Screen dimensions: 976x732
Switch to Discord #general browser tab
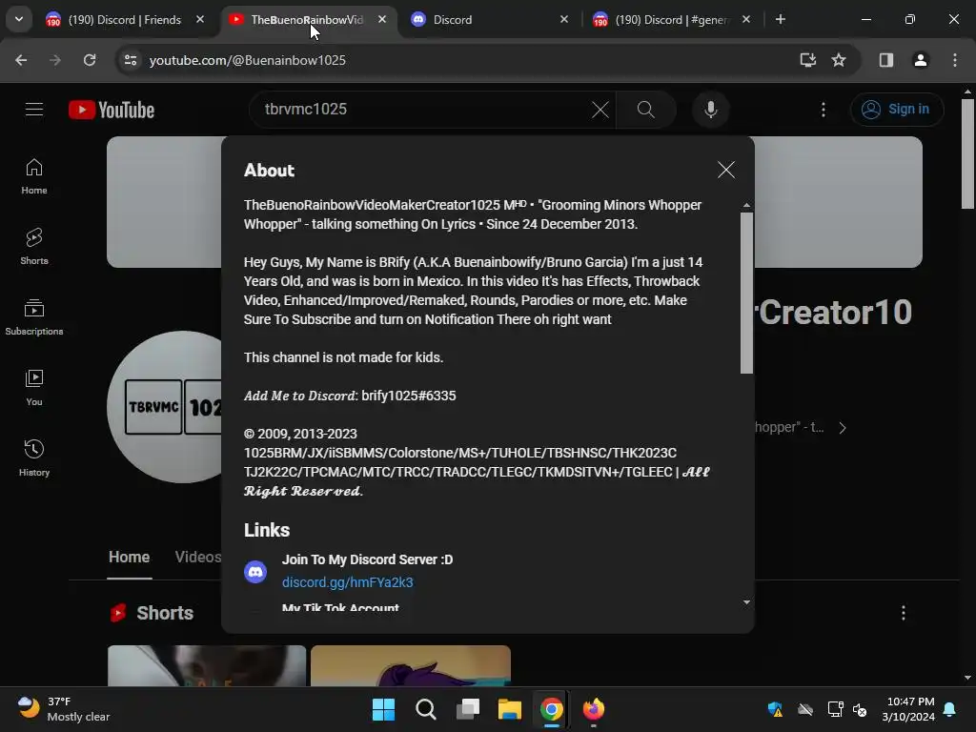tap(672, 20)
